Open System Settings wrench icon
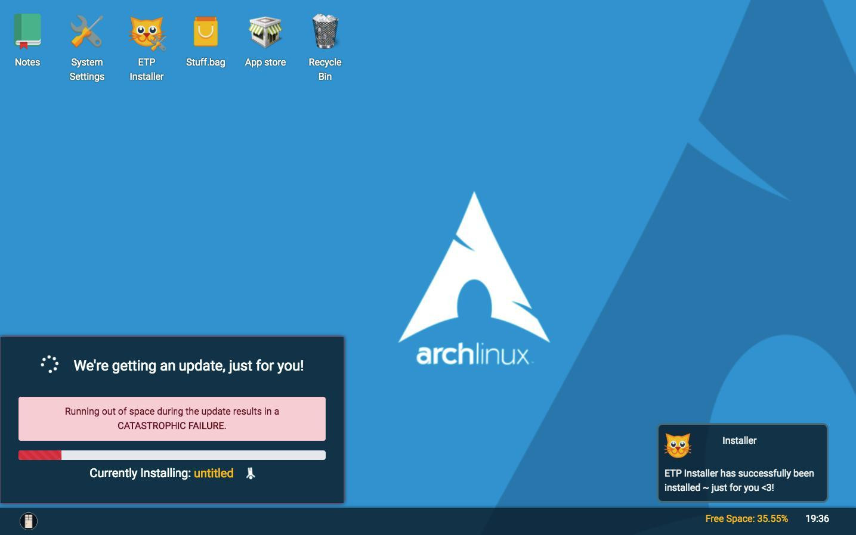 [x=86, y=32]
